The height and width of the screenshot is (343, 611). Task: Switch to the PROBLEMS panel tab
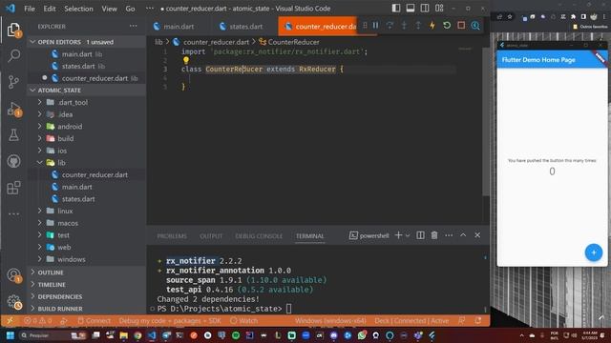point(172,236)
